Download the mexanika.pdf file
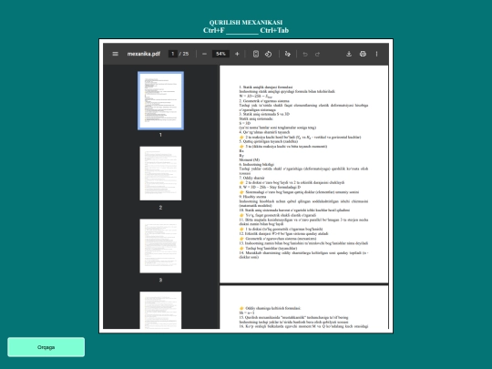Screen dimensions: 492x369 [349, 54]
